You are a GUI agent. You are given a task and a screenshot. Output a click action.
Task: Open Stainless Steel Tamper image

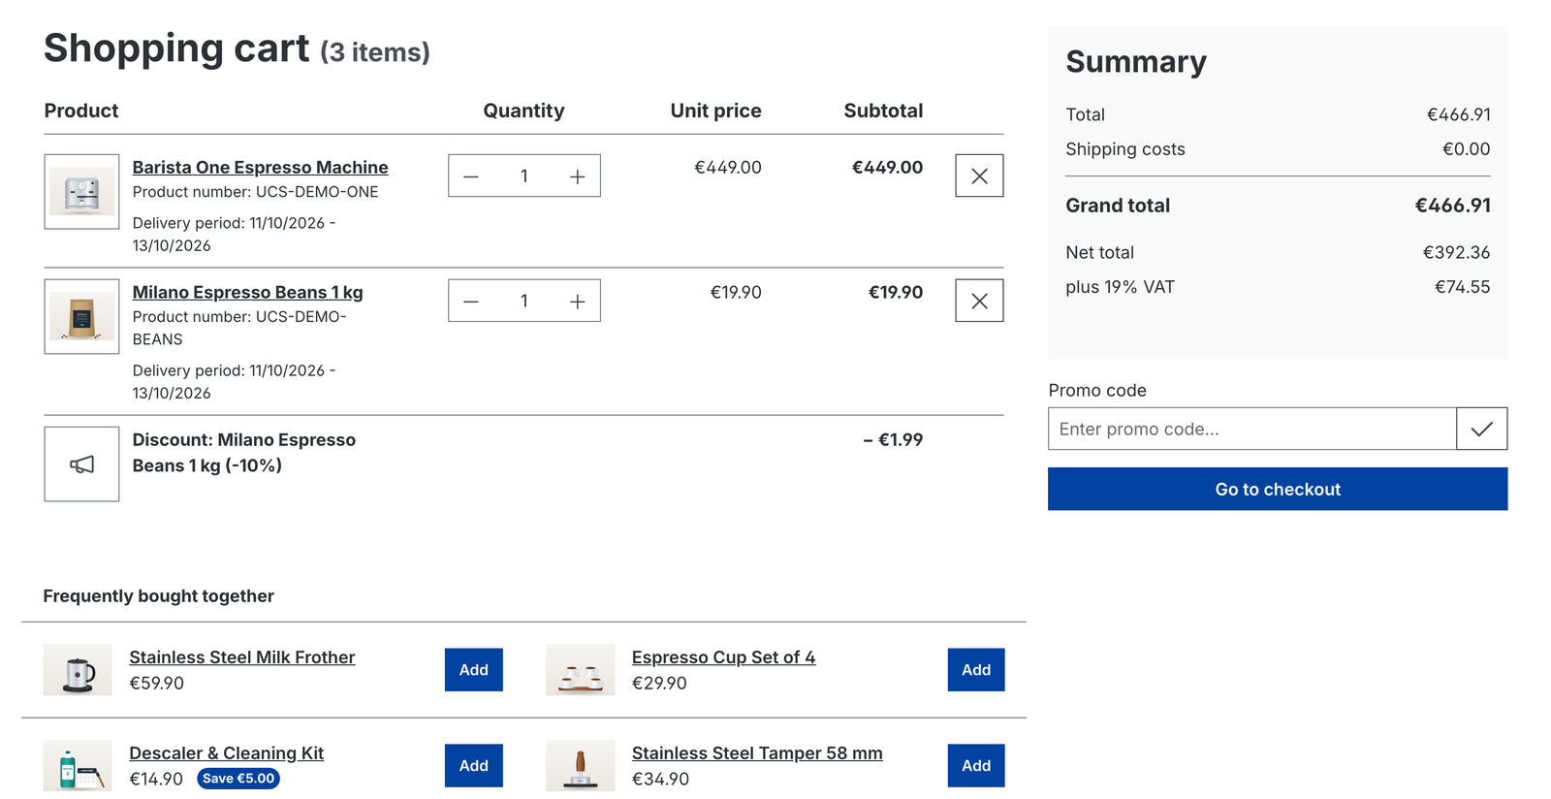click(581, 766)
